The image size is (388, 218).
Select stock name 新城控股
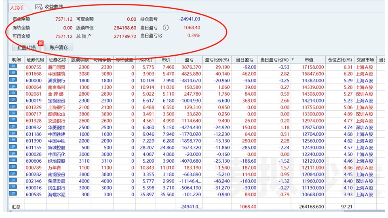click(x=57, y=148)
